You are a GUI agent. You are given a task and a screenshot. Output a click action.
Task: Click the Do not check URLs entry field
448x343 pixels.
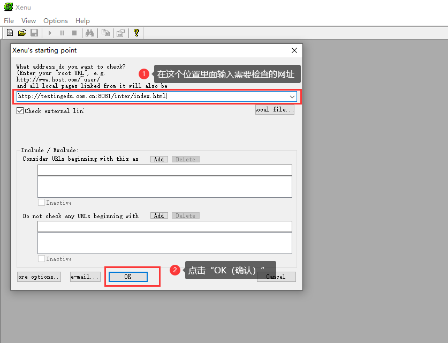click(x=165, y=226)
